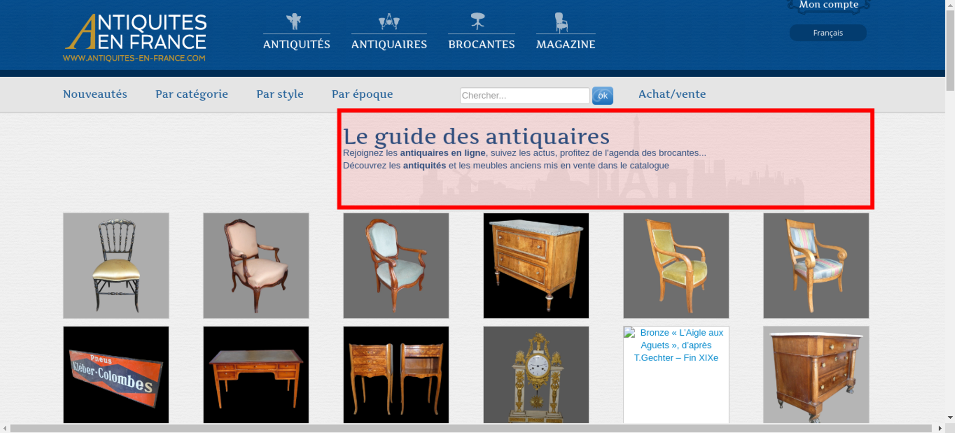This screenshot has width=955, height=433.
Task: Open the Français language selector
Action: click(x=828, y=33)
